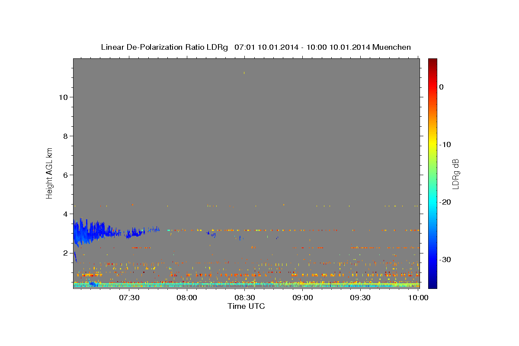The height and width of the screenshot is (346, 519).
Task: Click the colorbar value -30
Action: [x=446, y=259]
